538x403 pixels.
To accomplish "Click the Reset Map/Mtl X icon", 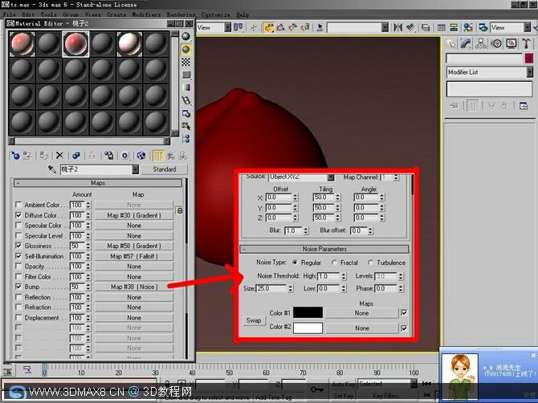I will [x=59, y=156].
